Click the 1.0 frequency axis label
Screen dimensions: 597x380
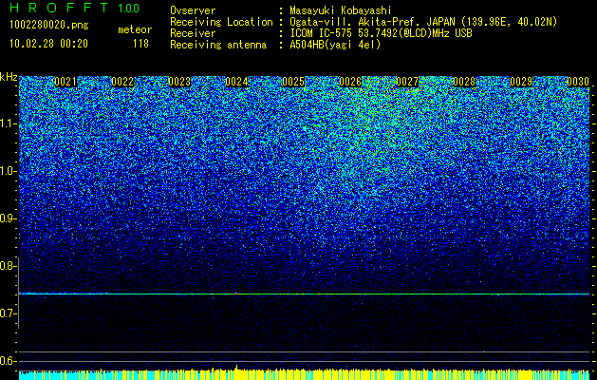pos(8,171)
